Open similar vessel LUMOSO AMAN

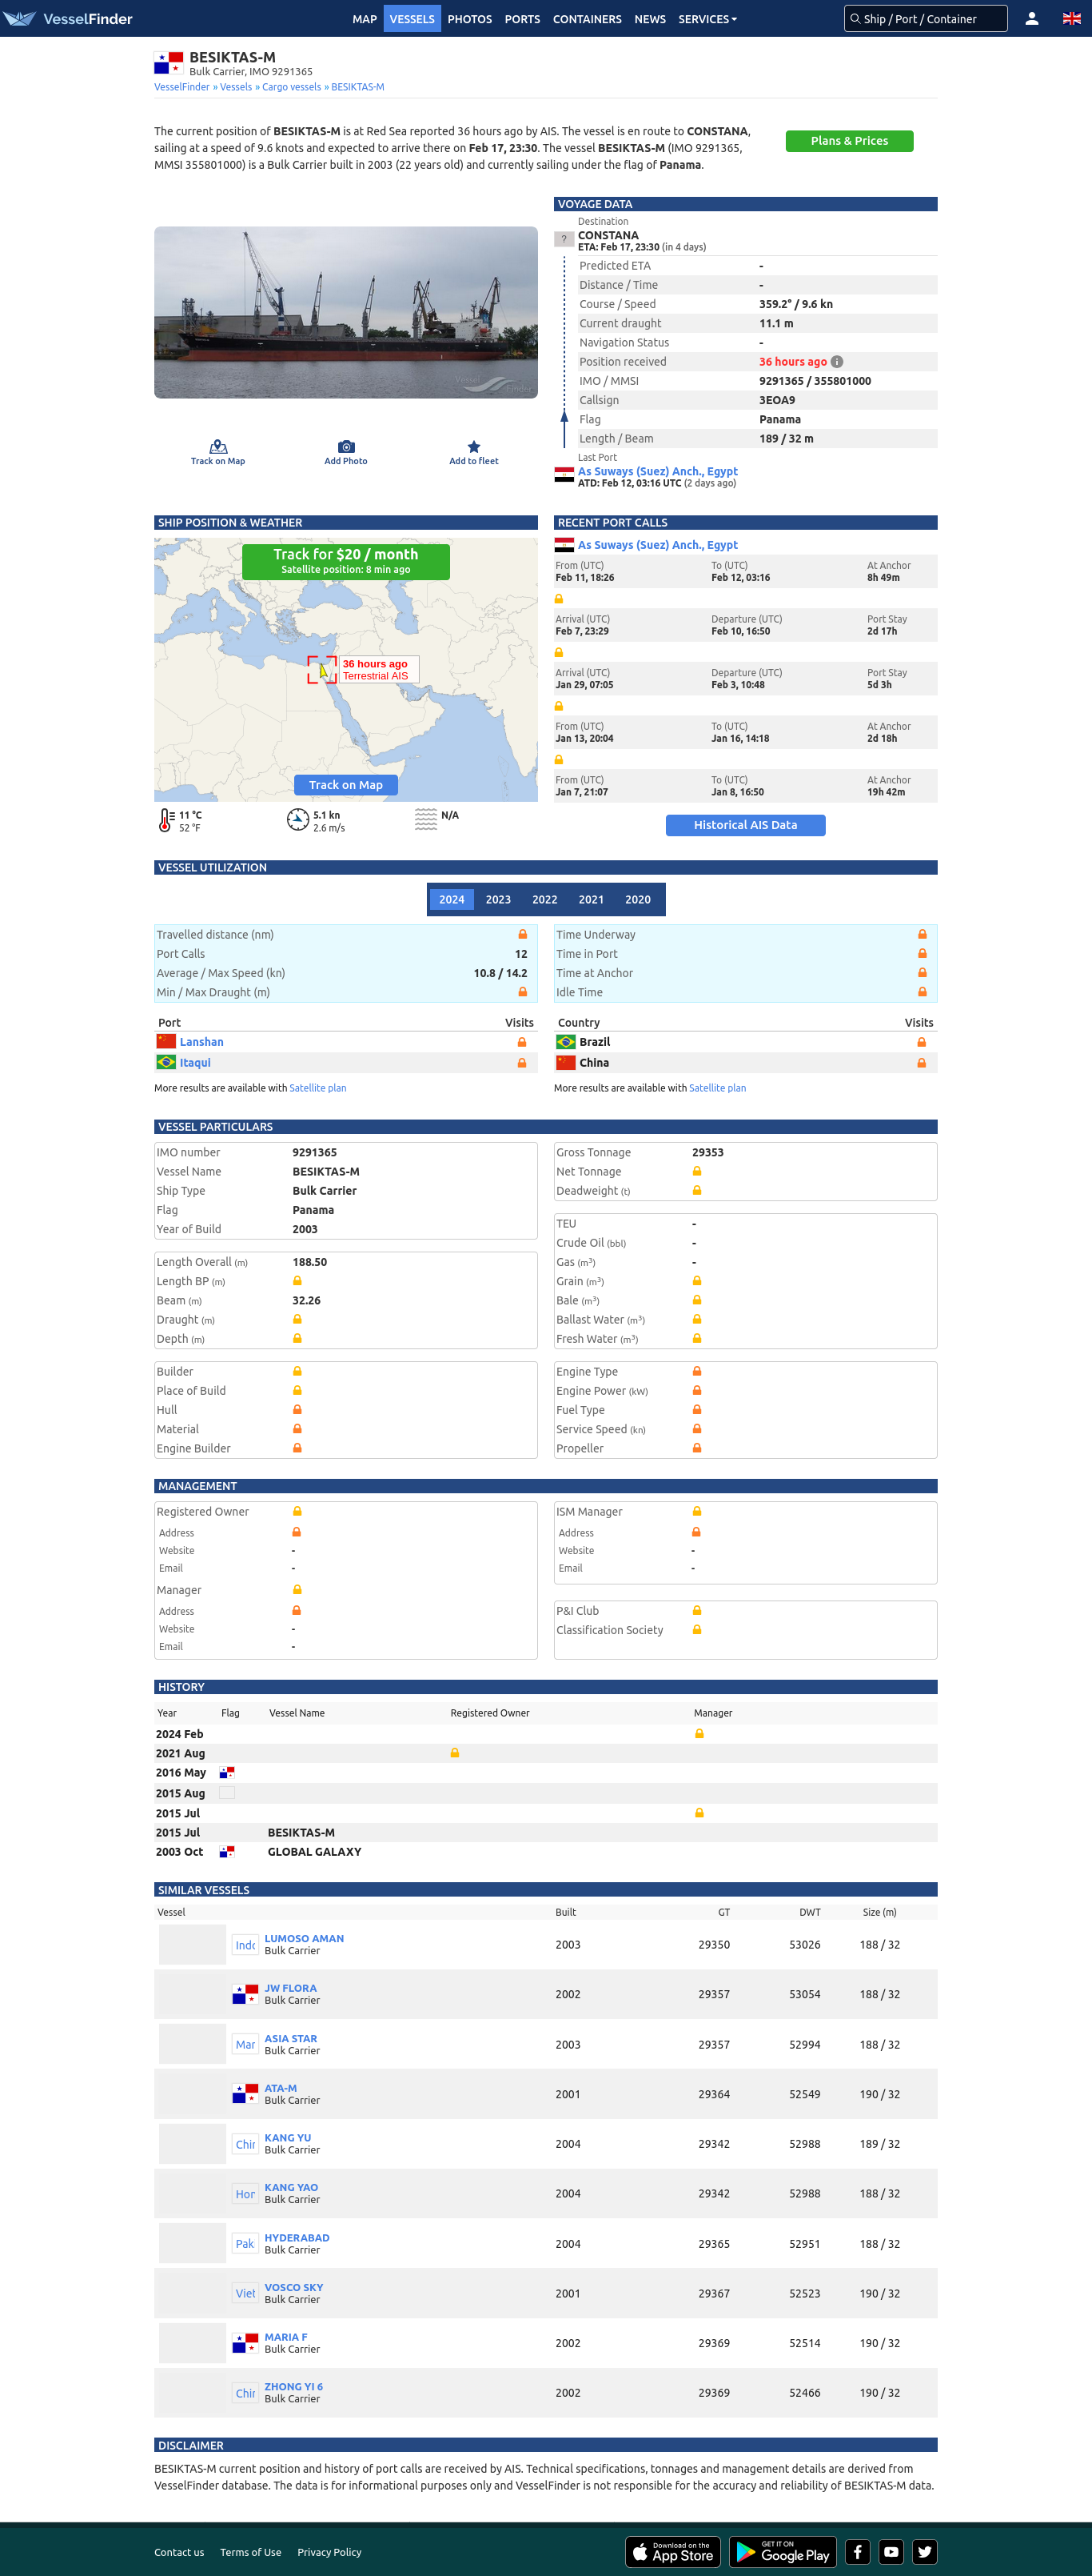[304, 1938]
